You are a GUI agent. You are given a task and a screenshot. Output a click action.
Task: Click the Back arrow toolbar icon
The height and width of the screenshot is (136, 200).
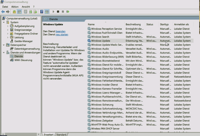pos(3,12)
